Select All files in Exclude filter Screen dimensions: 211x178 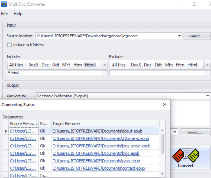coord(119,65)
